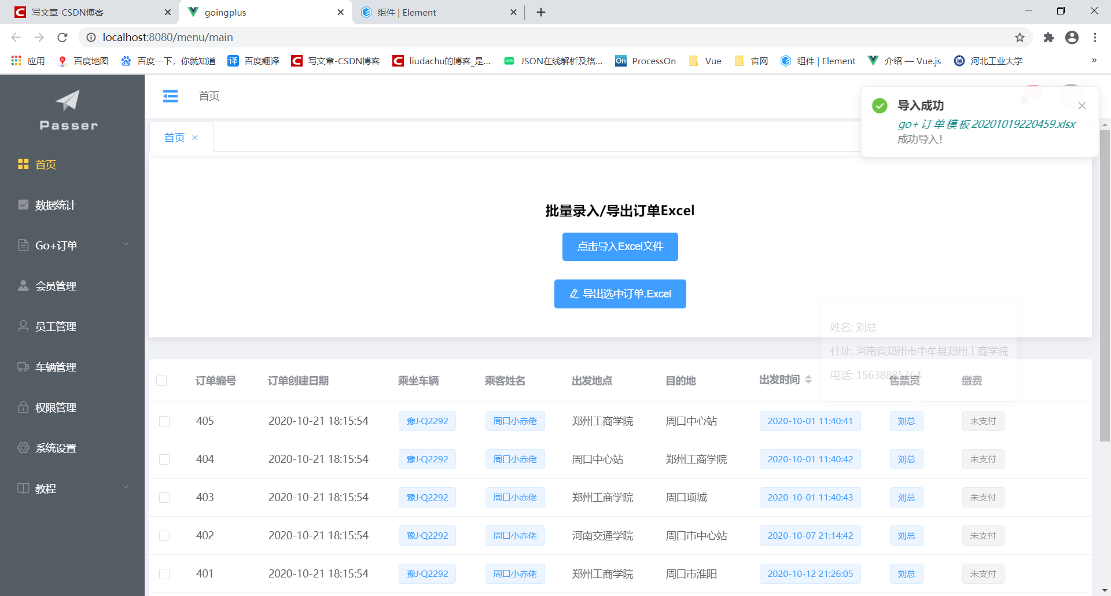Viewport: 1111px width, 596px height.
Task: Click the 点击导入Excel文件 button
Action: point(620,247)
